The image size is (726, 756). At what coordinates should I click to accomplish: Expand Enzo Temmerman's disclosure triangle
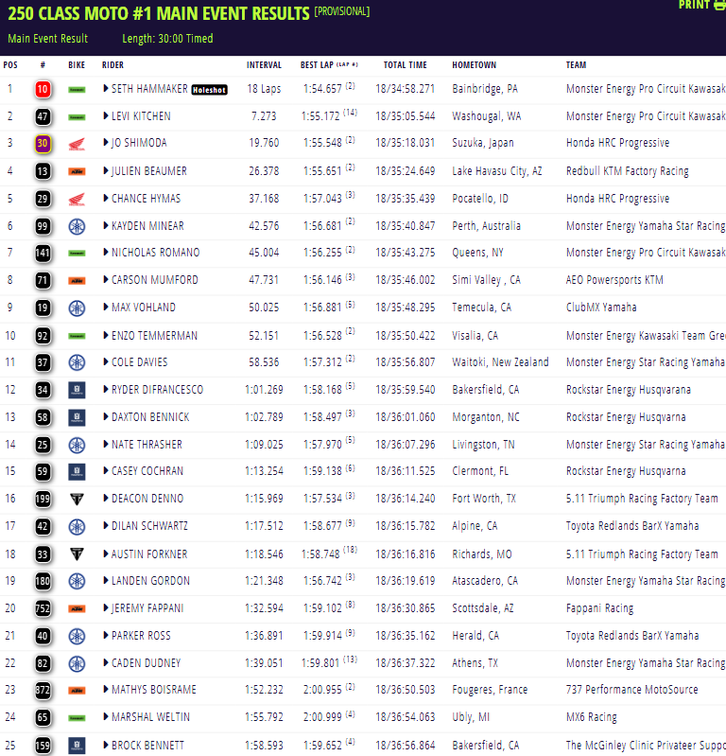[106, 336]
